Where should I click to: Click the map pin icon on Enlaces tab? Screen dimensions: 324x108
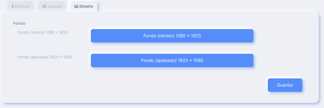(x=13, y=6)
